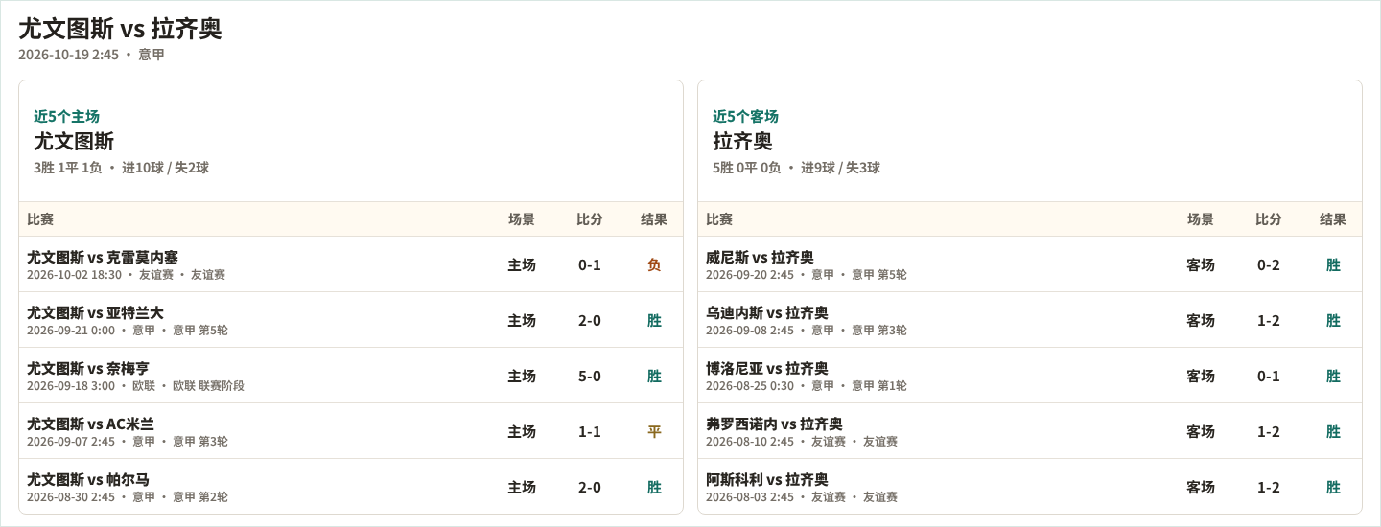Click the match date 2026-10-19 2:45

click(x=68, y=55)
